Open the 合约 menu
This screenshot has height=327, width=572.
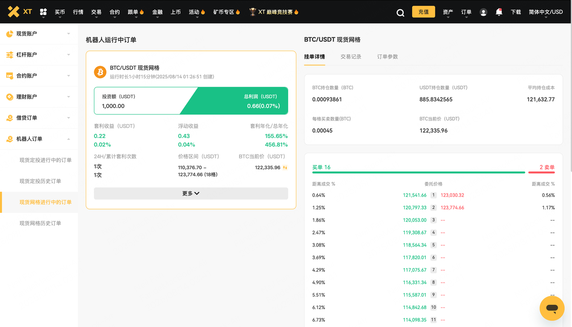(x=115, y=12)
